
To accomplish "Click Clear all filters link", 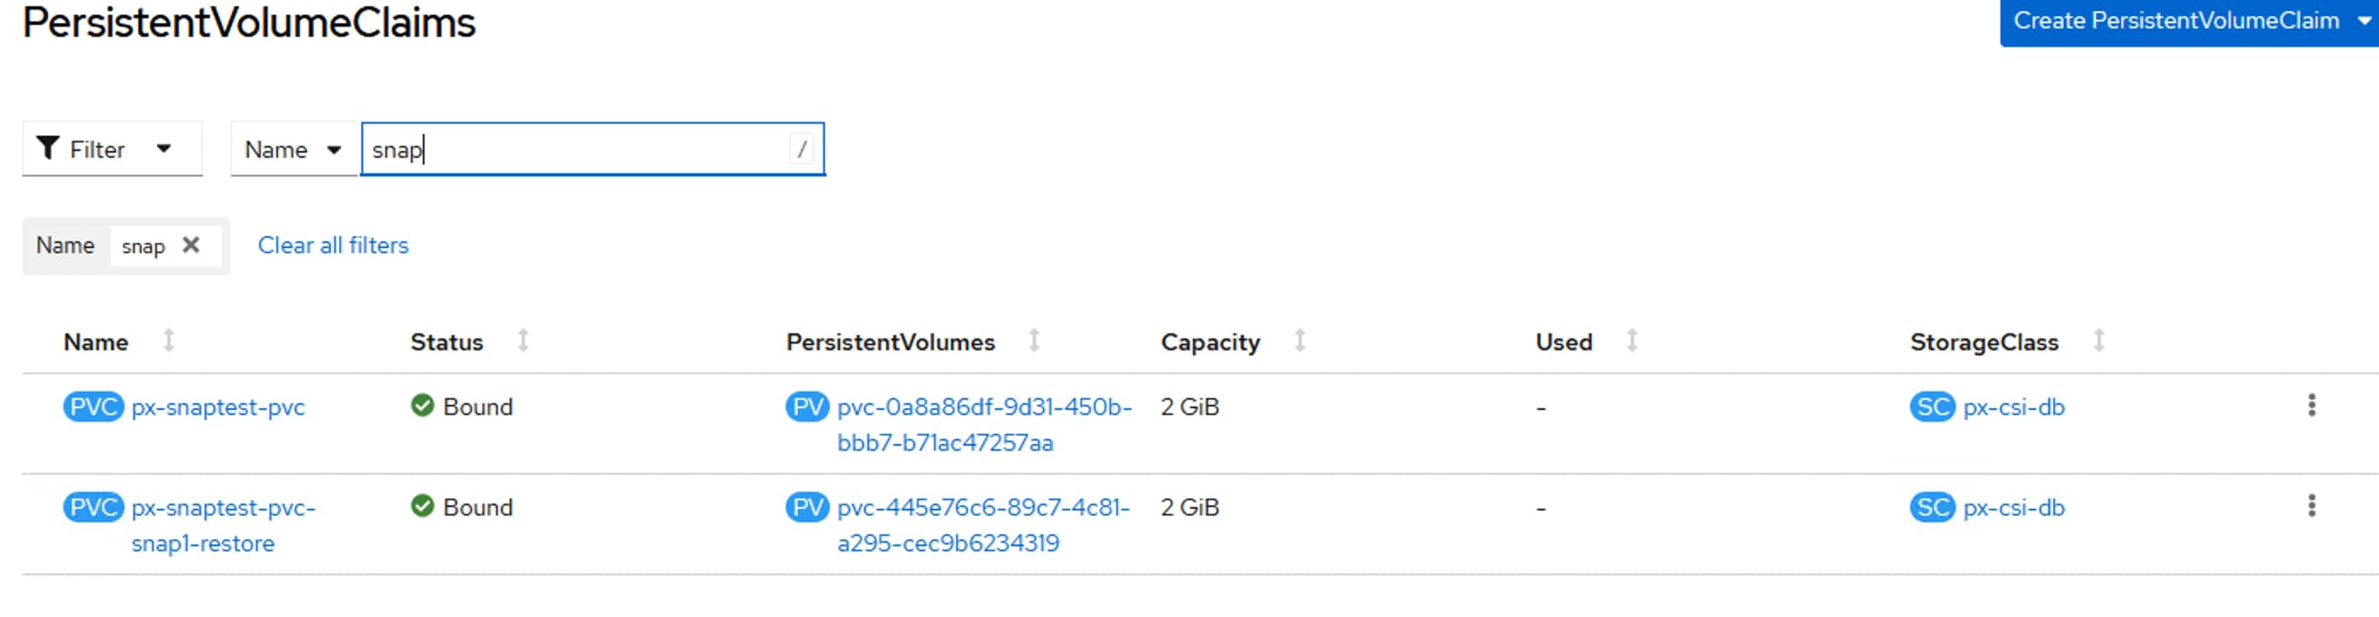I will (332, 245).
